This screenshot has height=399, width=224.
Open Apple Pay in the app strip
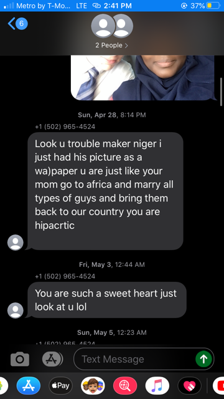tap(61, 386)
